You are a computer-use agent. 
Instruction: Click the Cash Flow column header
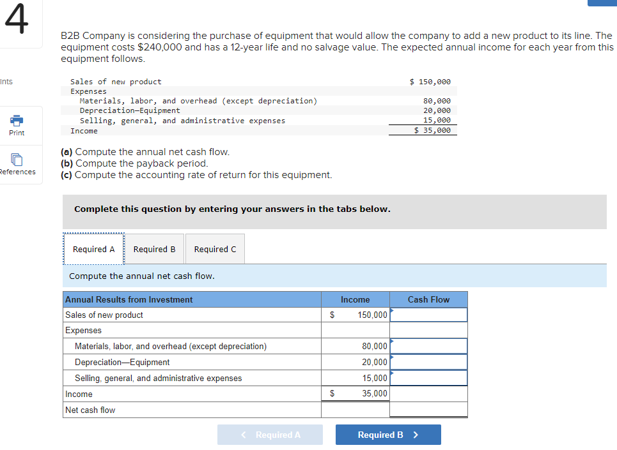428,299
